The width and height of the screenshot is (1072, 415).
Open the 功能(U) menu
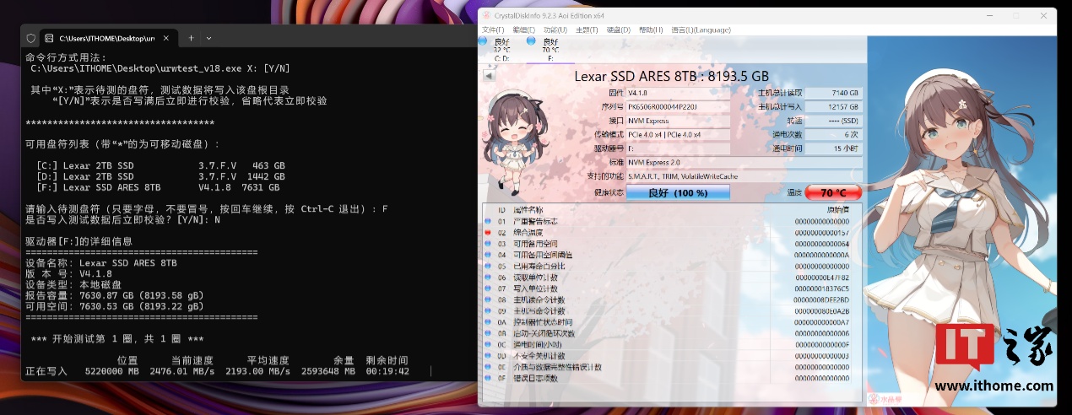[555, 30]
